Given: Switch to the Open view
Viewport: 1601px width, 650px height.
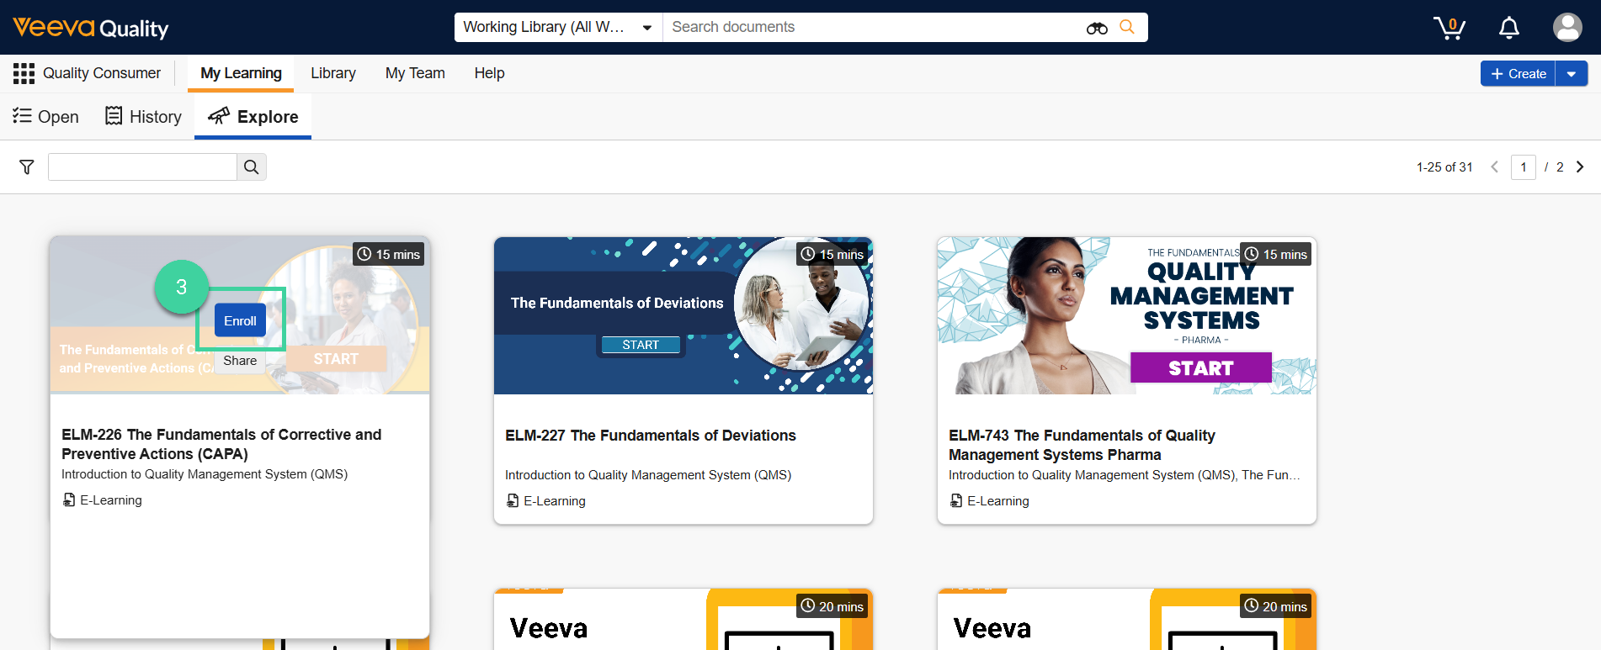Looking at the screenshot, I should [x=46, y=116].
